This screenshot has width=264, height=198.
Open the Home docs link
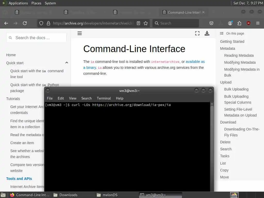11,55
